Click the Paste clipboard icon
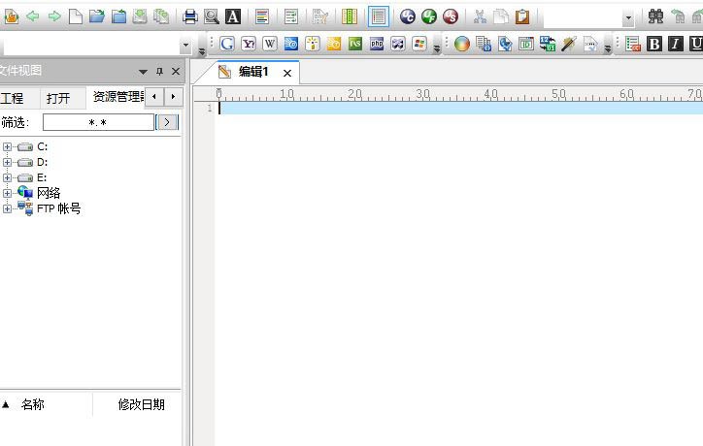Image resolution: width=703 pixels, height=446 pixels. click(523, 16)
